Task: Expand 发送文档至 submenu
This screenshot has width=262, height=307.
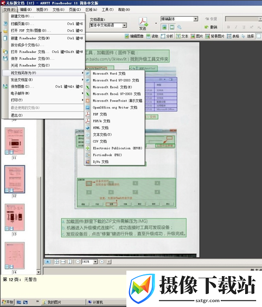Action: coord(43,80)
